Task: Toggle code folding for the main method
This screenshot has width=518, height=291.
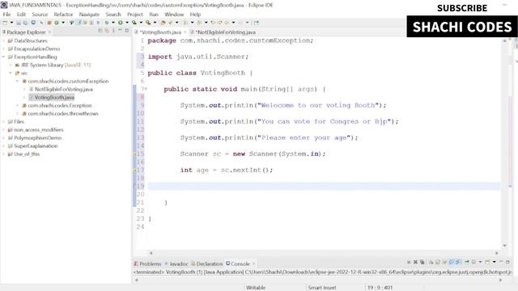Action: (x=146, y=89)
